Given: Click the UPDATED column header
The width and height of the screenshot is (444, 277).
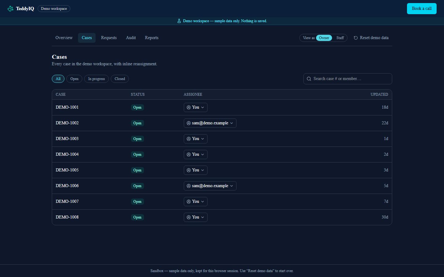Looking at the screenshot, I should 379,94.
